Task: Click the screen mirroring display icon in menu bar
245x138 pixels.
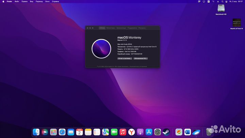Action: tap(204, 1)
